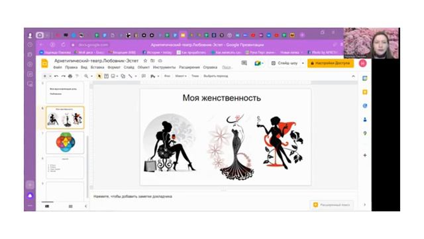Viewport: 424px width, 239px height.
Task: Click the paint format icon
Action: point(77,76)
